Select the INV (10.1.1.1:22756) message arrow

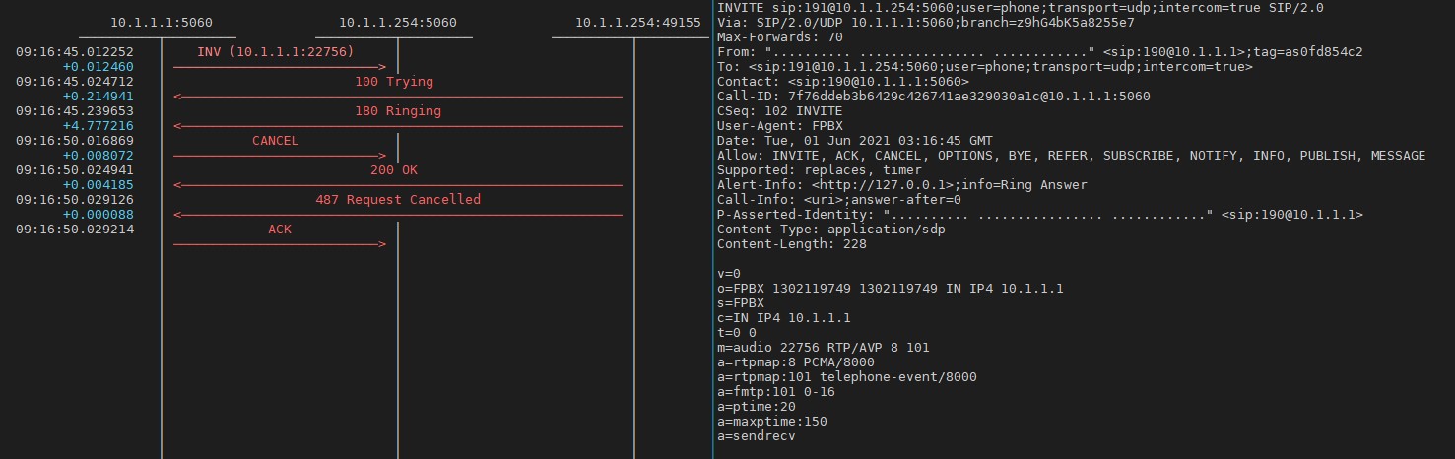pyautogui.click(x=268, y=51)
